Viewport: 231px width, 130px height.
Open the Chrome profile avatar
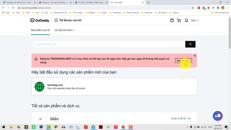click(x=223, y=8)
